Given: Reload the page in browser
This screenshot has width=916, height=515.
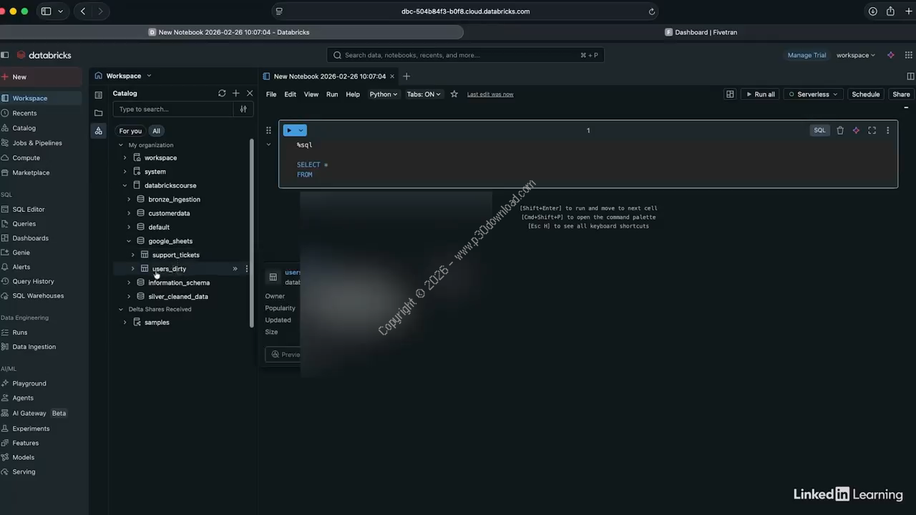Looking at the screenshot, I should (651, 11).
